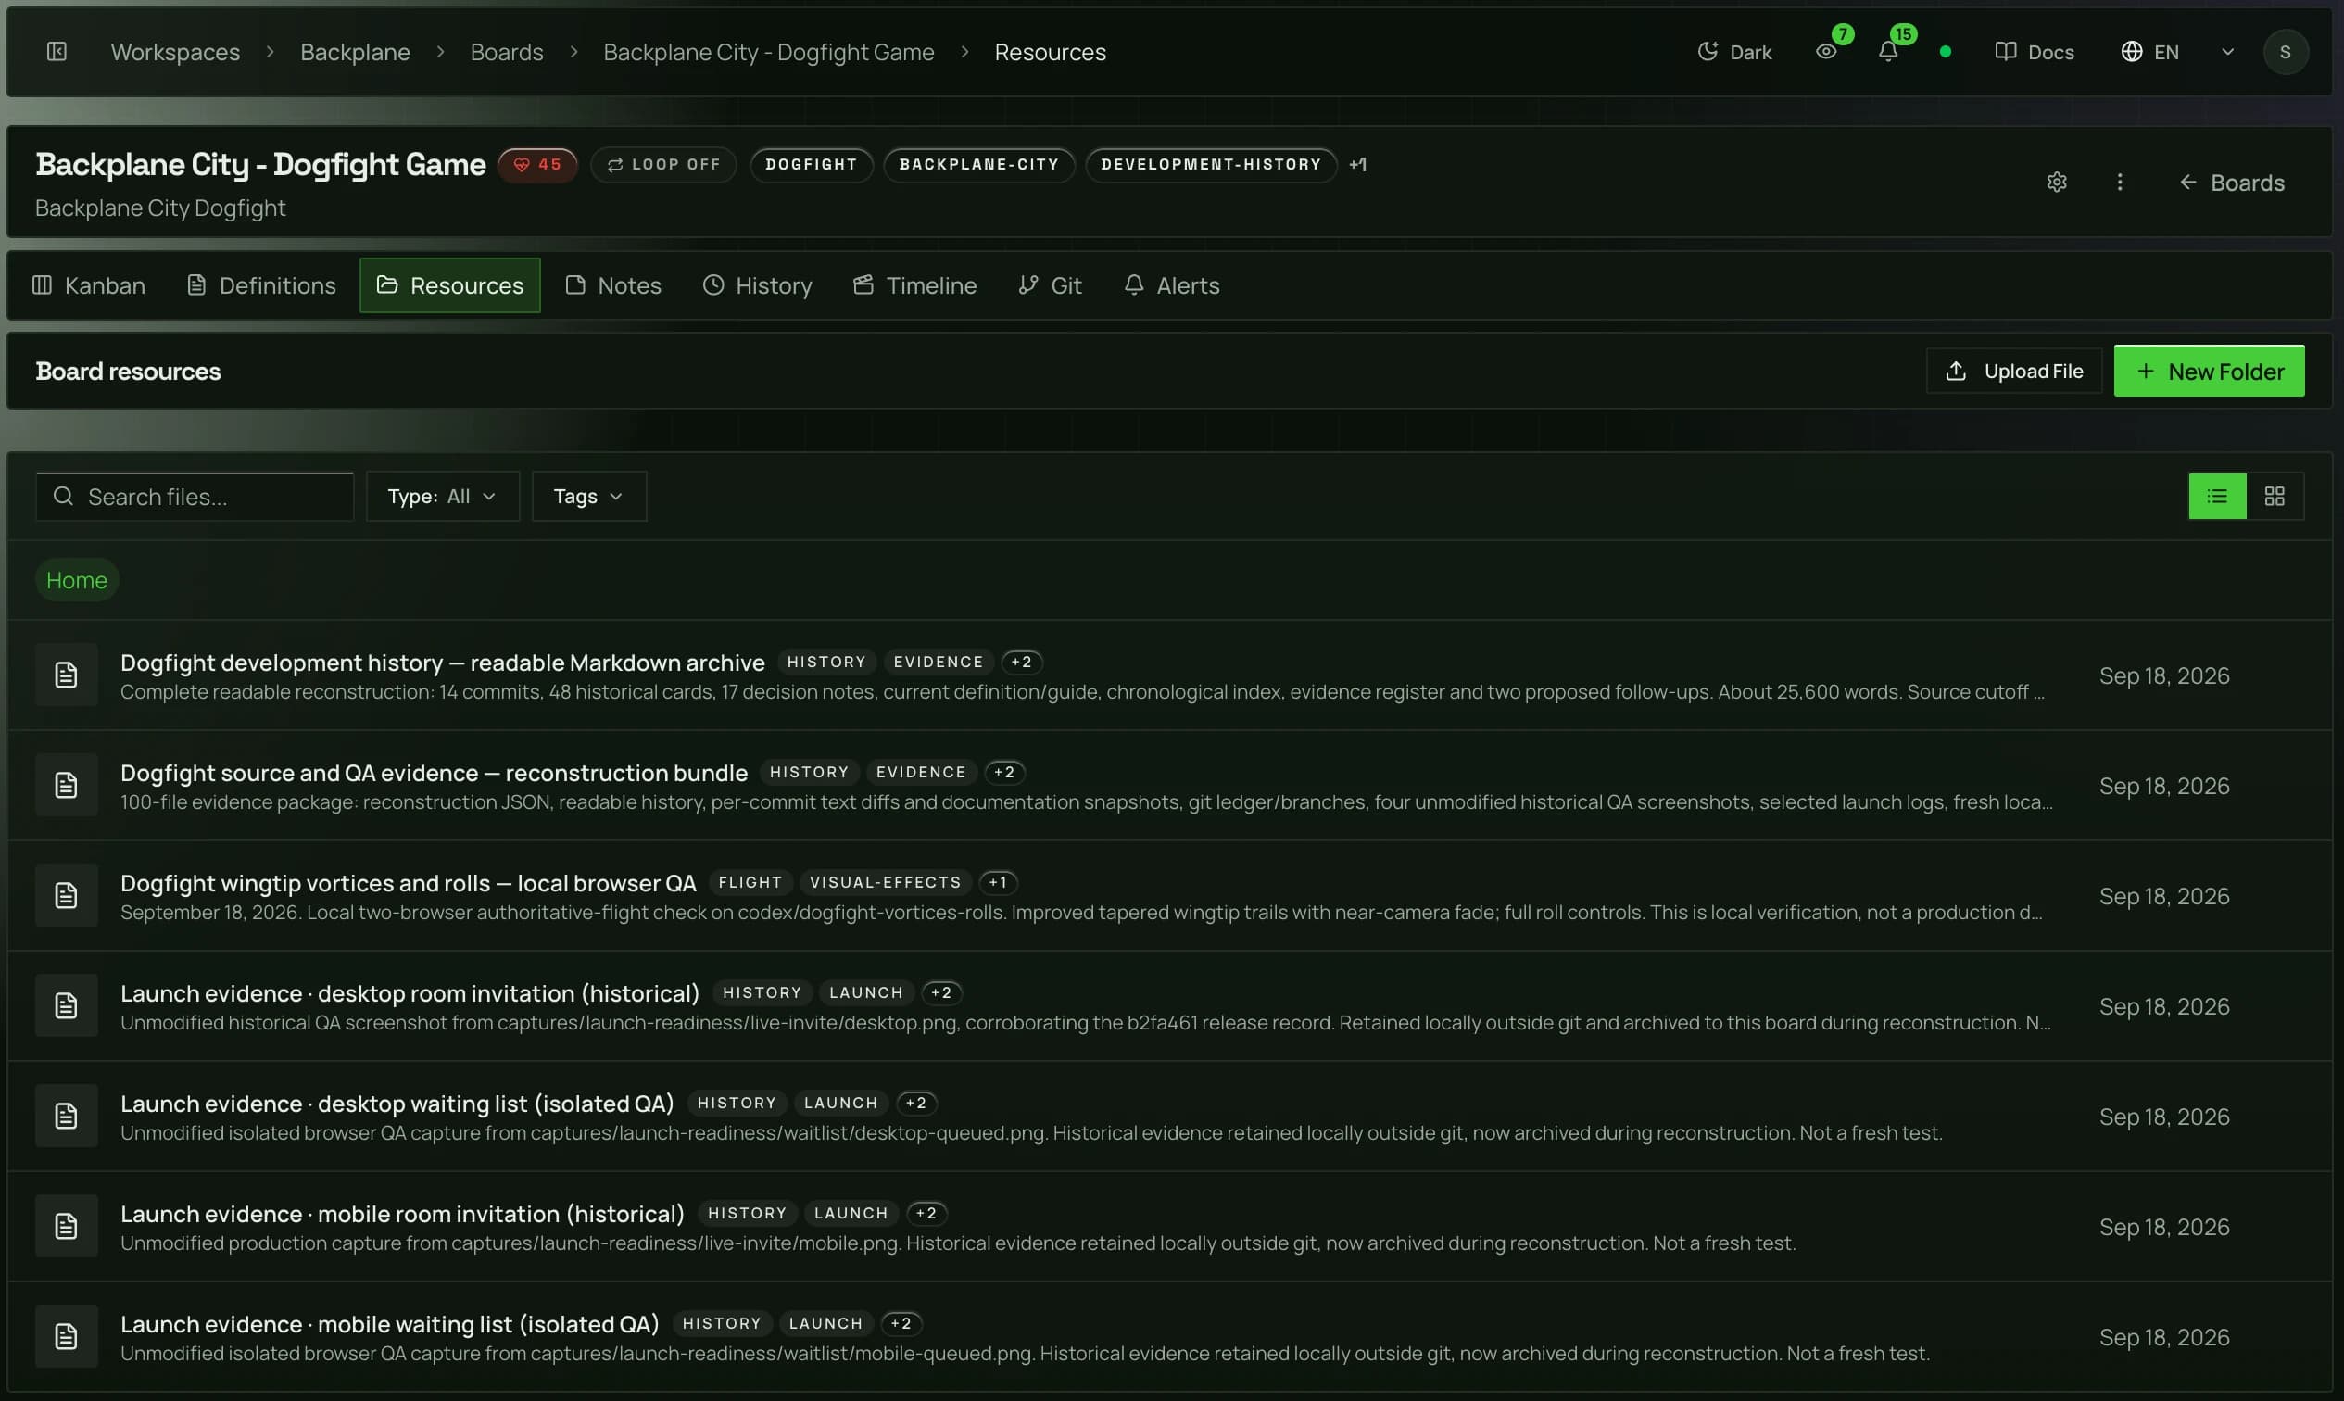Open 'Launch evidence · mobile waiting list (isolated QA)'
Screen dimensions: 2344x1401
pos(390,1324)
